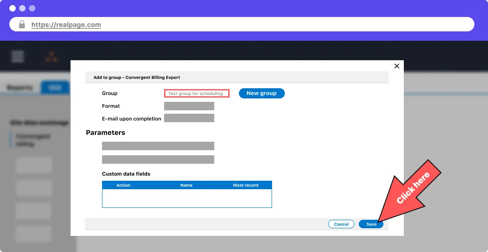Click the padlock icon in address bar
This screenshot has width=488, height=252.
click(22, 25)
